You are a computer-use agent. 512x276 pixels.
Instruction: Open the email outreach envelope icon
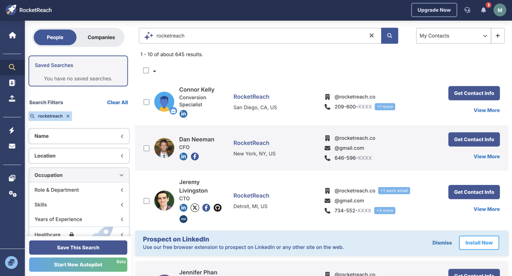(x=12, y=146)
